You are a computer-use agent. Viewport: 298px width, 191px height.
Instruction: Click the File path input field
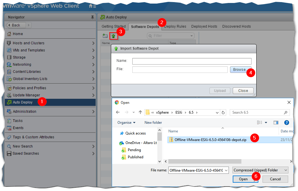(x=180, y=70)
